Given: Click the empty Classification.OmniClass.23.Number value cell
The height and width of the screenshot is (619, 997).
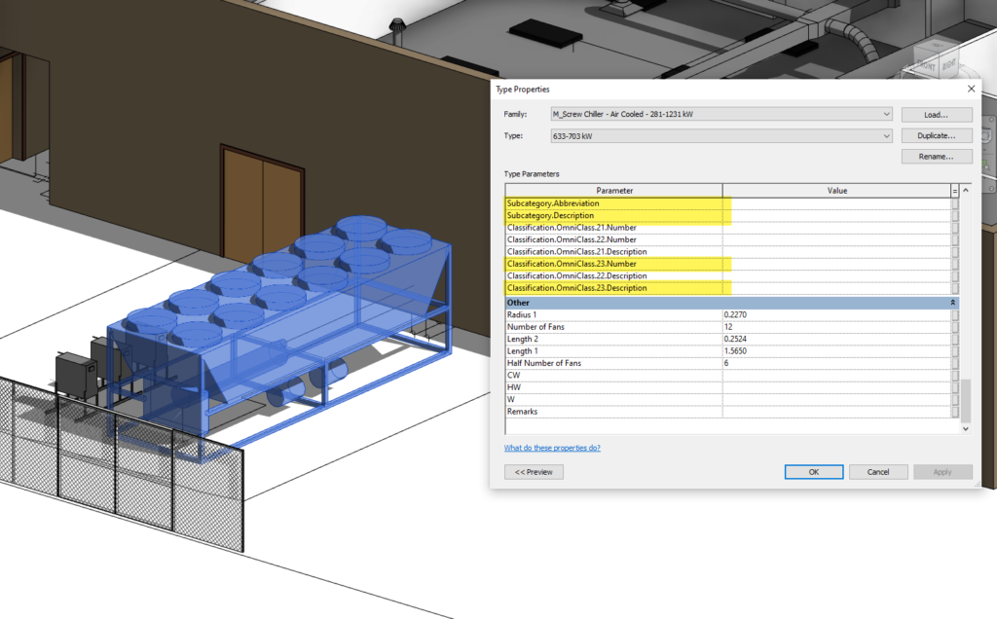Looking at the screenshot, I should [x=836, y=264].
